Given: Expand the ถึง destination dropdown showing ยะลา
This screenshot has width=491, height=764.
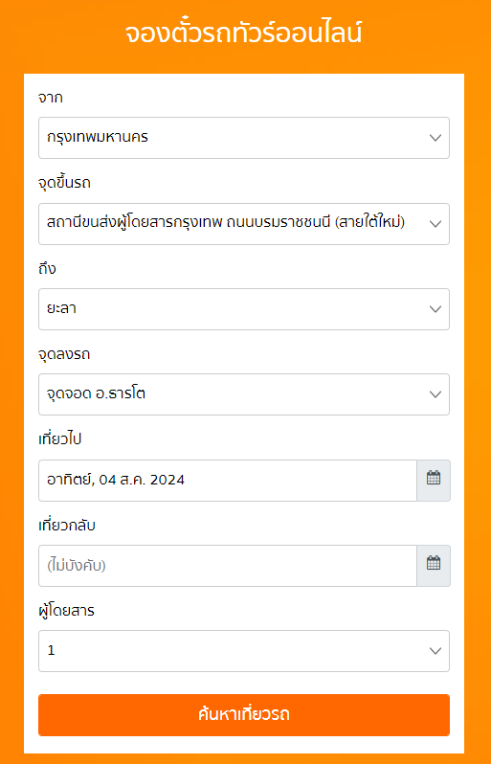Looking at the screenshot, I should pos(244,309).
